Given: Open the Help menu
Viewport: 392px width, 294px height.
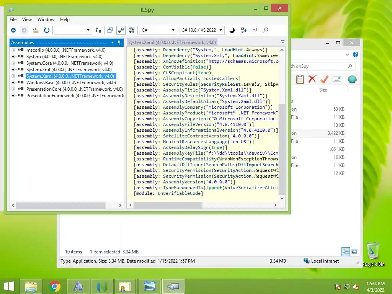Looking at the screenshot, I should (x=65, y=20).
